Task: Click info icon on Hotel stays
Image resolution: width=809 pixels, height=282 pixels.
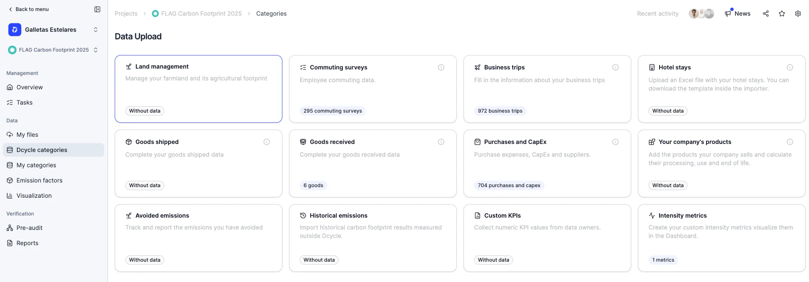Action: (790, 67)
